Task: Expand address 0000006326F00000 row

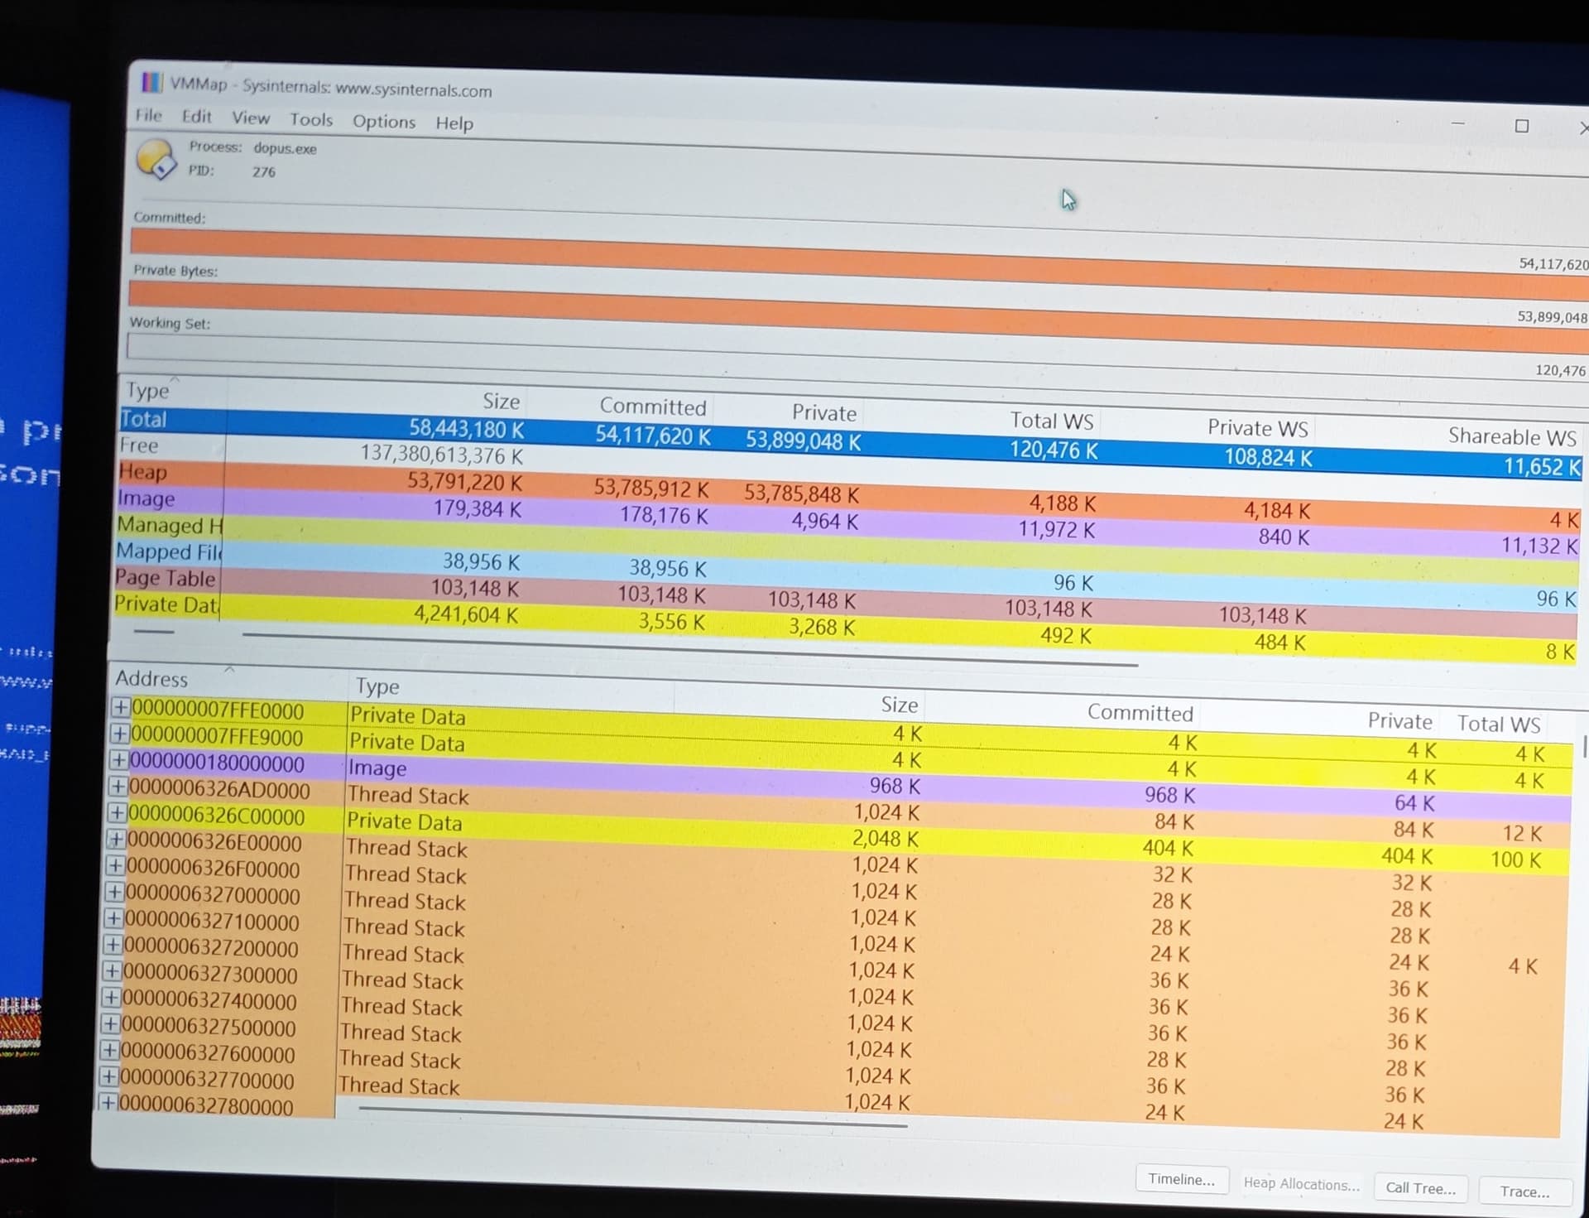Action: tap(115, 866)
